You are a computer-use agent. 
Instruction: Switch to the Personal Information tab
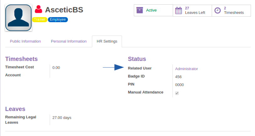[x=69, y=41]
